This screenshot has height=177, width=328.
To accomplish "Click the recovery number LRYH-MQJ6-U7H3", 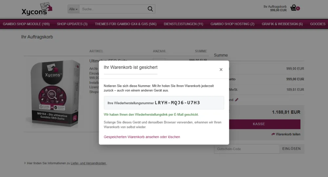I will 177,103.
